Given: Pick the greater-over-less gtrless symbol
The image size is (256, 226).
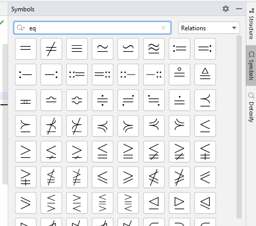Looking at the screenshot, I should coord(77,203).
